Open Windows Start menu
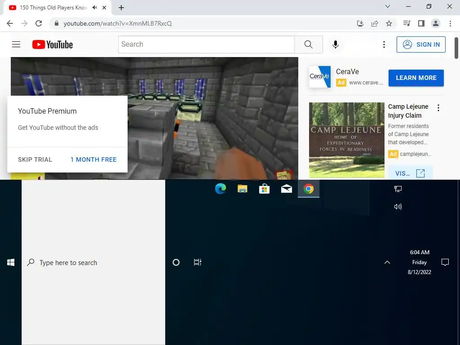 coord(11,262)
